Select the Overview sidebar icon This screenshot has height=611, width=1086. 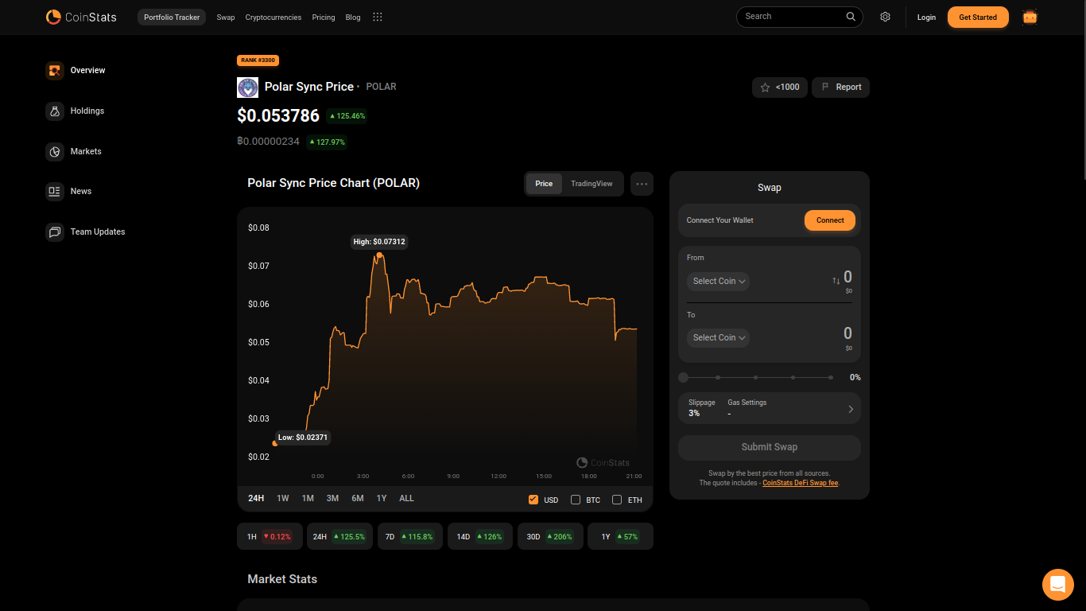(x=55, y=71)
